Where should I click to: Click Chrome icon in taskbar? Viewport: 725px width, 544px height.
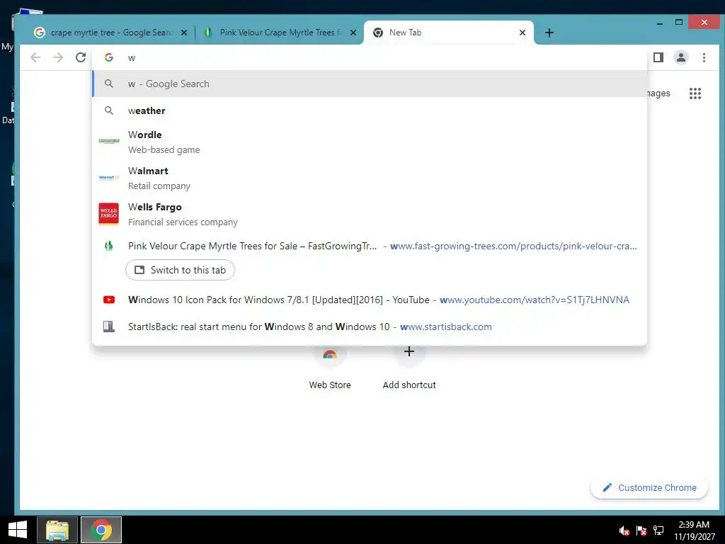(x=101, y=530)
